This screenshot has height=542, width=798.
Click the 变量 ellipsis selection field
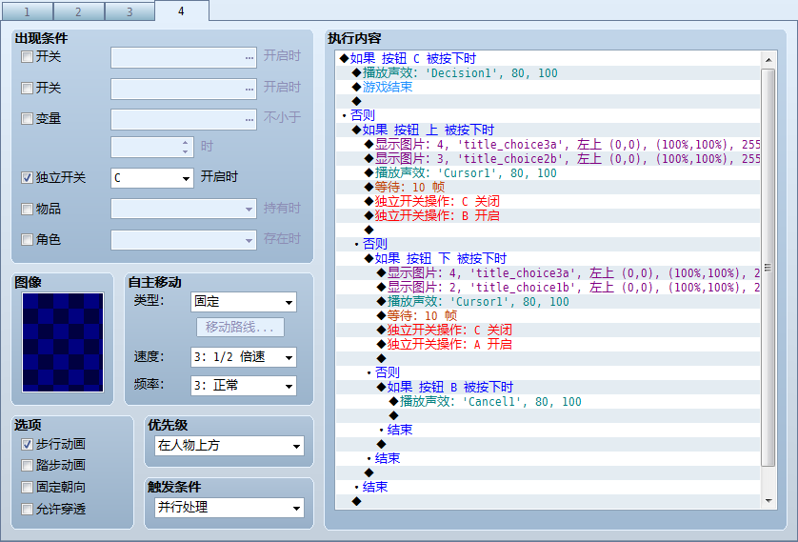pyautogui.click(x=184, y=120)
